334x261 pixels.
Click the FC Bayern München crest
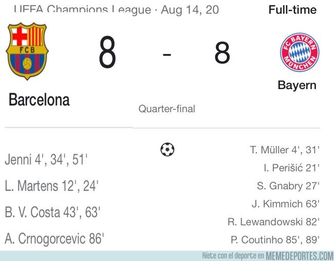pyautogui.click(x=300, y=53)
